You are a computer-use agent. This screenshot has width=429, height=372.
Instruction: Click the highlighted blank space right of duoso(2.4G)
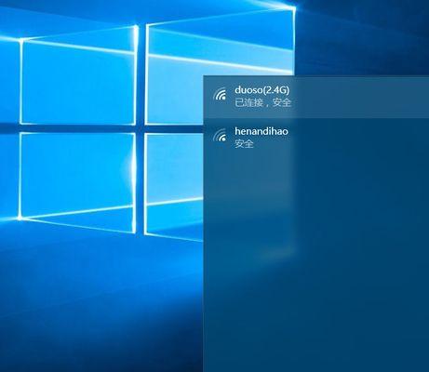tap(360, 97)
